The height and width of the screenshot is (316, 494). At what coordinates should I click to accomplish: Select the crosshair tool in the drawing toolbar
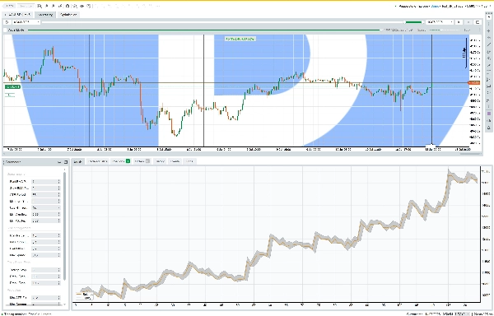click(x=489, y=30)
